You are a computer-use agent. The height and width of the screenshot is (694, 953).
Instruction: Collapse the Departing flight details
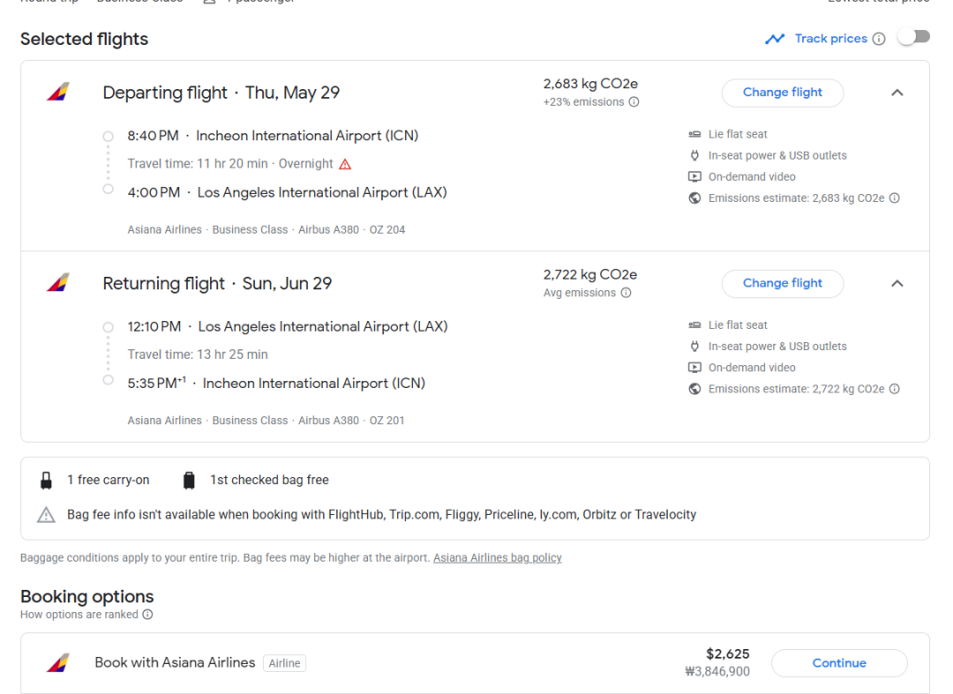pos(897,93)
